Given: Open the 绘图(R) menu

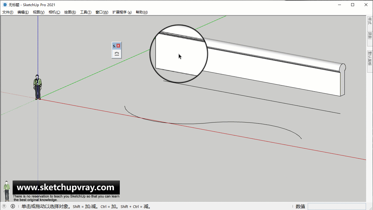Looking at the screenshot, I should 70,12.
